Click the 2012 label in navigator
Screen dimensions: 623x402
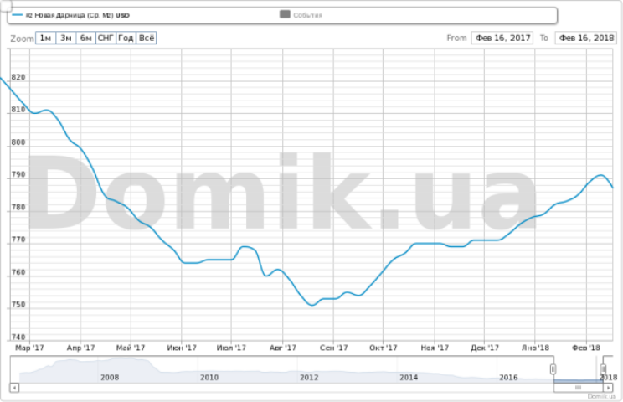[x=309, y=377]
